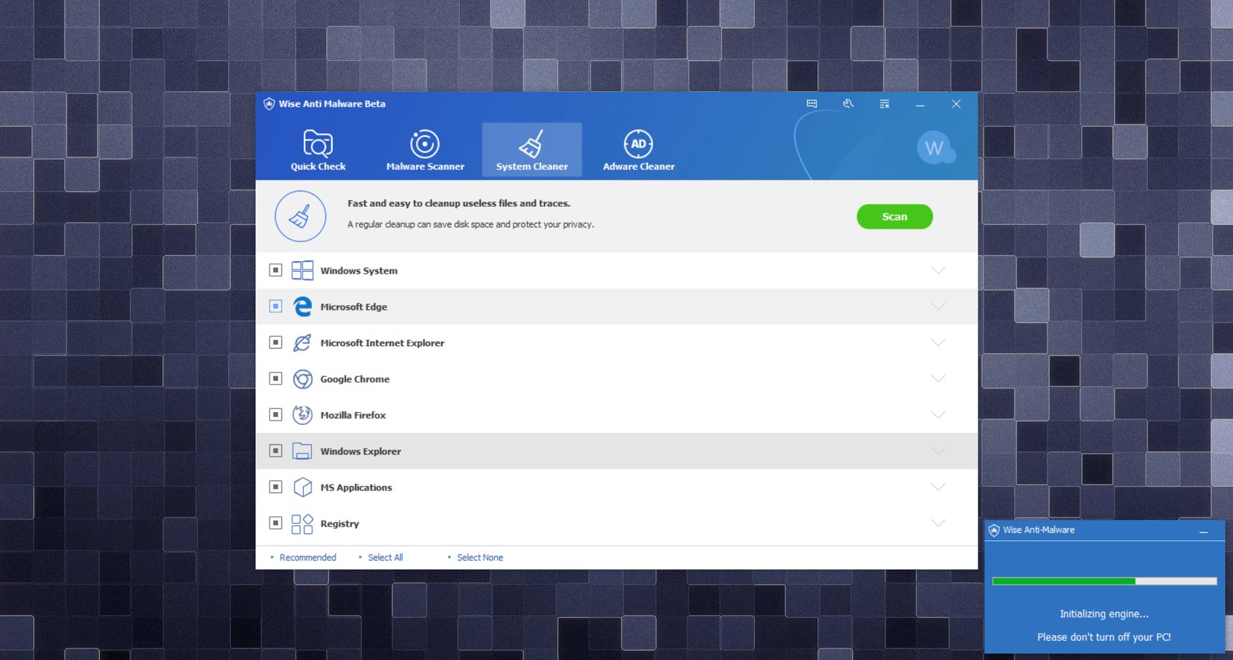Minimize the Wise Anti Malware Beta window

(x=920, y=105)
